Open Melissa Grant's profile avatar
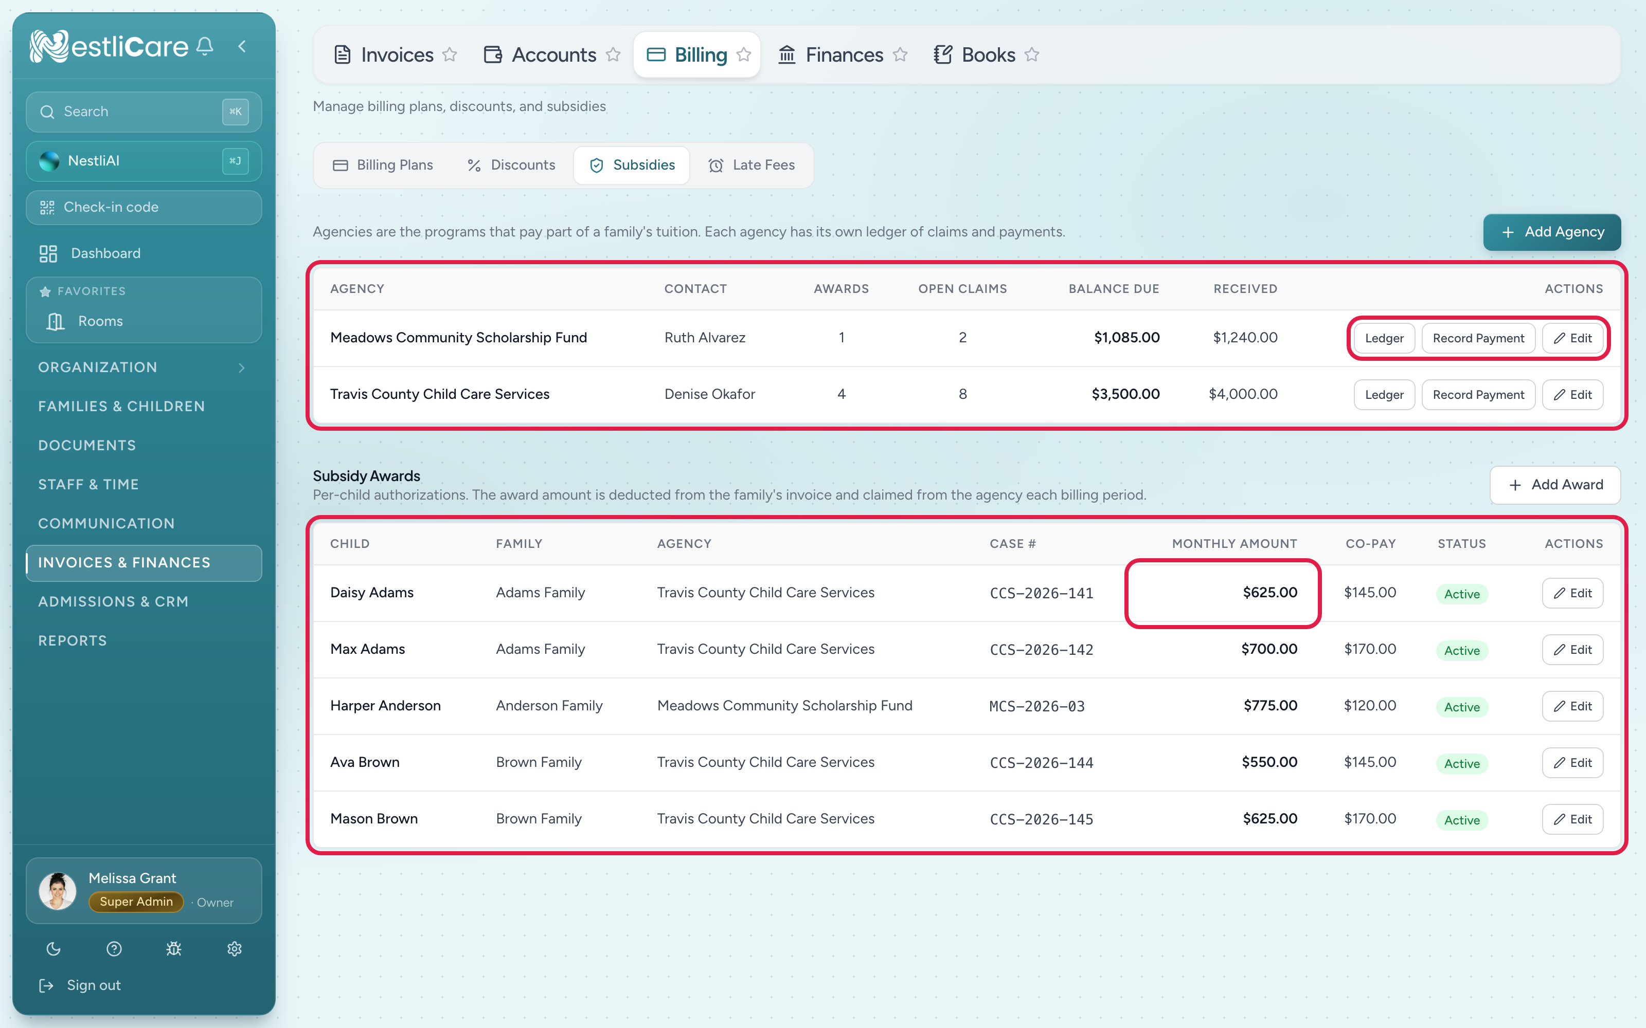 [58, 891]
